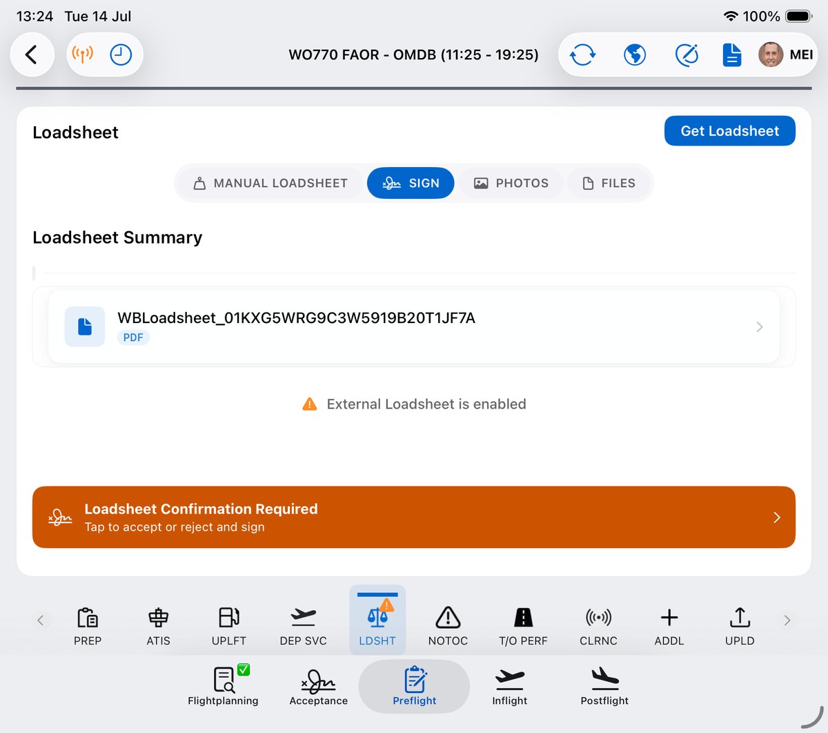Image resolution: width=828 pixels, height=733 pixels.
Task: Open the T/O PERF runway step
Action: point(523,626)
